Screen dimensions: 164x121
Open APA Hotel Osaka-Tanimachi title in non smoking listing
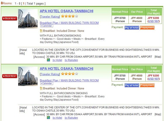pyautogui.click(x=66, y=69)
